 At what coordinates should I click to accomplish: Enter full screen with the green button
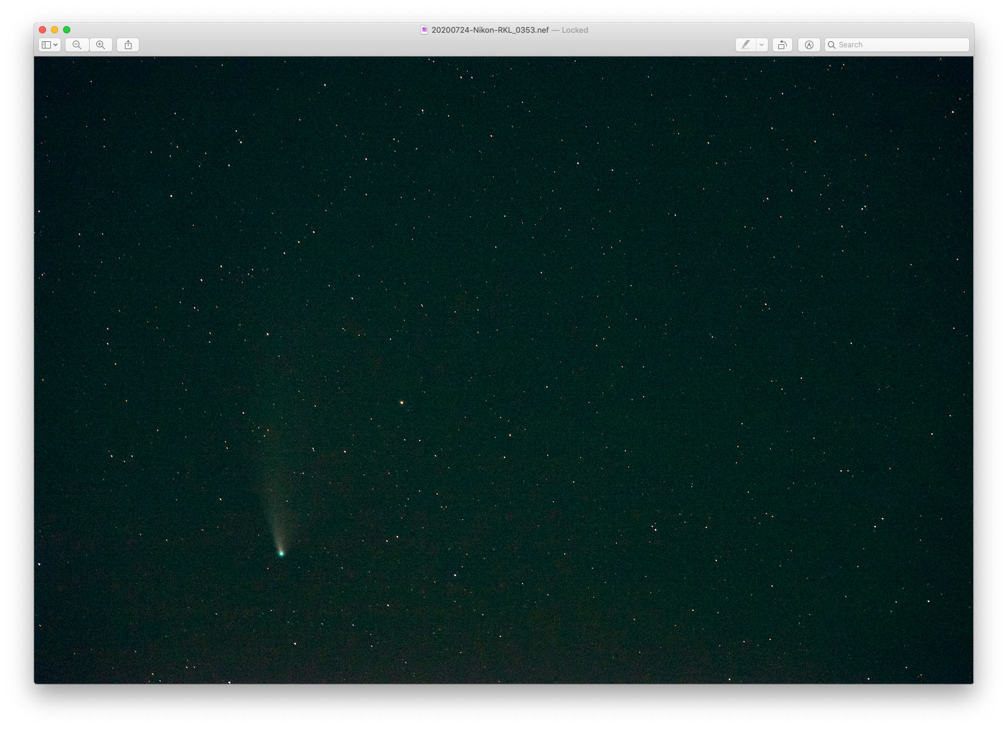[x=67, y=30]
